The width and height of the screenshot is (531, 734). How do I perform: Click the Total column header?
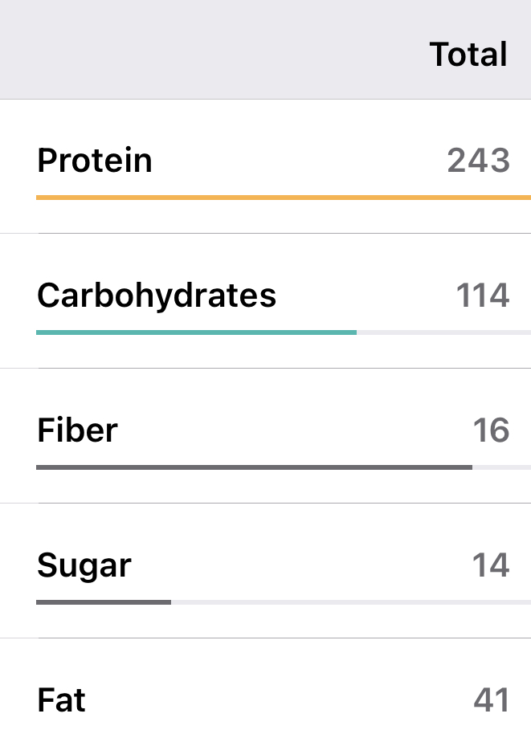click(468, 55)
